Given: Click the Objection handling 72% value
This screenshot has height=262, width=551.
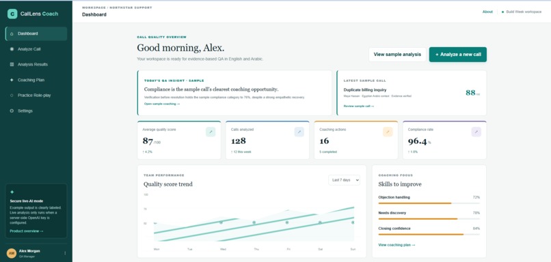Looking at the screenshot, I should tap(476, 197).
